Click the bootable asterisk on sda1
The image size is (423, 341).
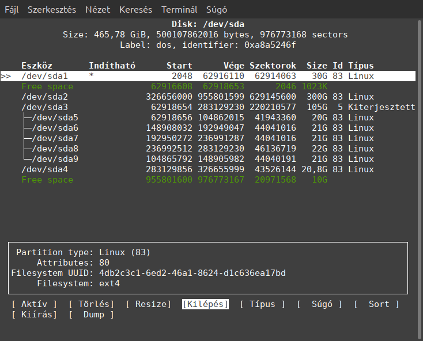tap(92, 75)
